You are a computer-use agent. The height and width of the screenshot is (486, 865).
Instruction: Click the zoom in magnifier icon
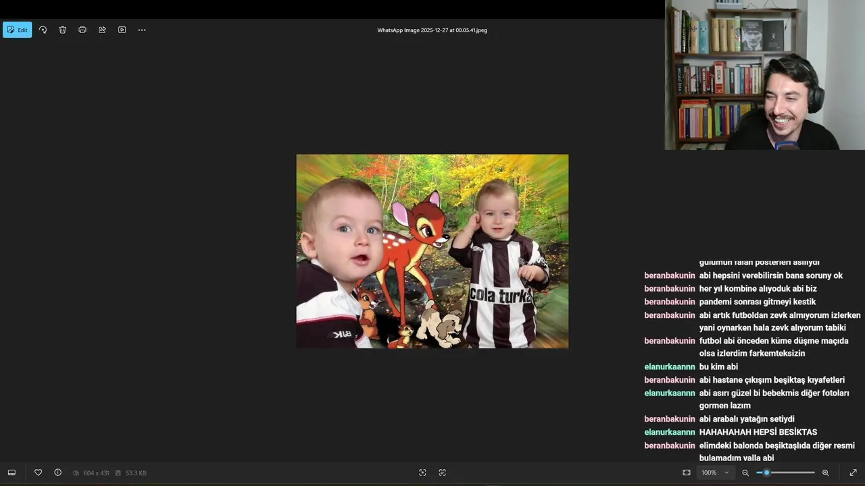826,473
